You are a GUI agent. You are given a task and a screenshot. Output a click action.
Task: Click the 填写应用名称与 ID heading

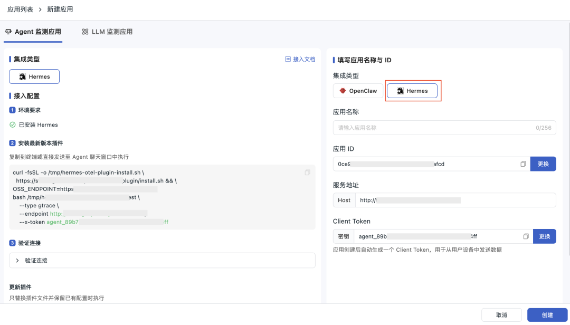(364, 60)
